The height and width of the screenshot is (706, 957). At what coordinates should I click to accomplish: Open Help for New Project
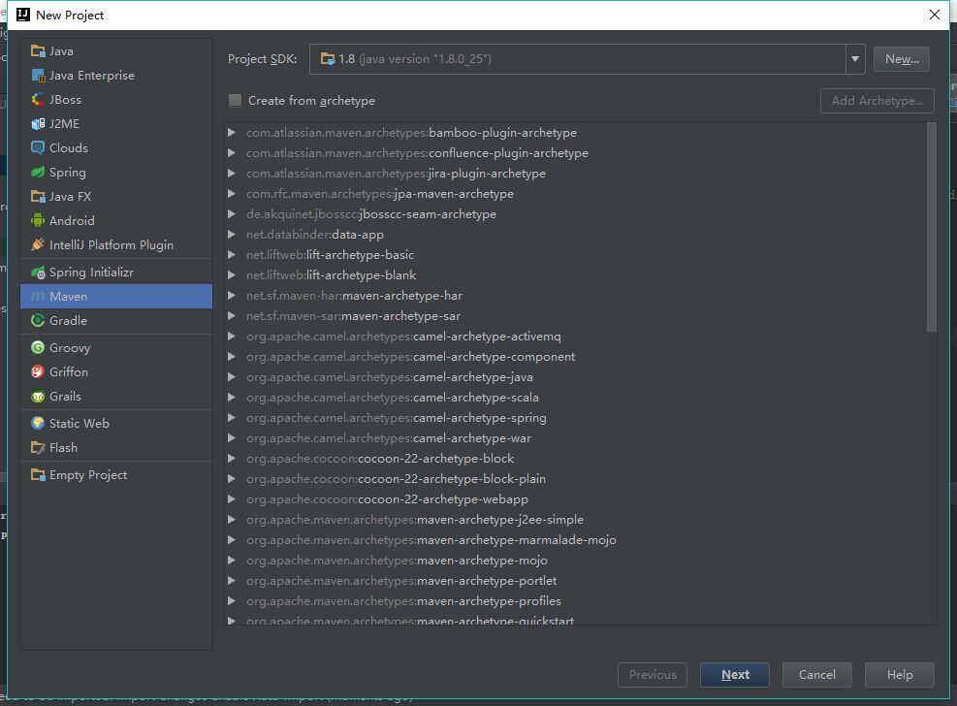(x=900, y=674)
